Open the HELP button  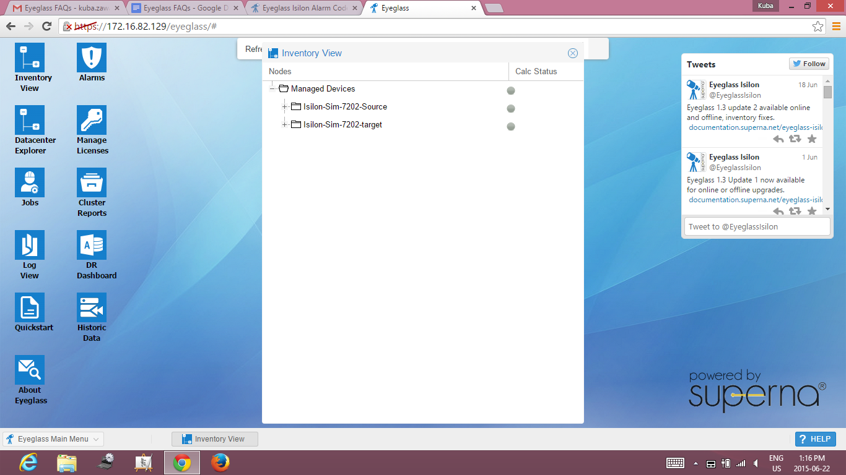pos(815,439)
